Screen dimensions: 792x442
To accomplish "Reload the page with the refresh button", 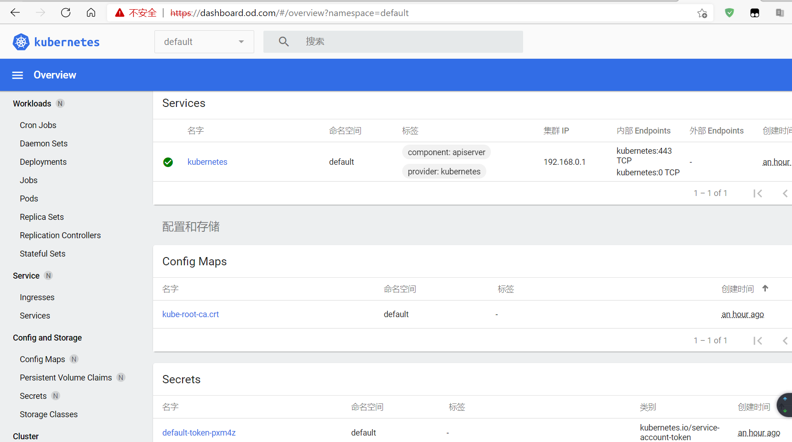I will coord(66,13).
